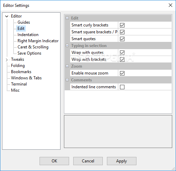The height and width of the screenshot is (171, 176).
Task: Enable Indented line comments
Action: click(x=122, y=87)
